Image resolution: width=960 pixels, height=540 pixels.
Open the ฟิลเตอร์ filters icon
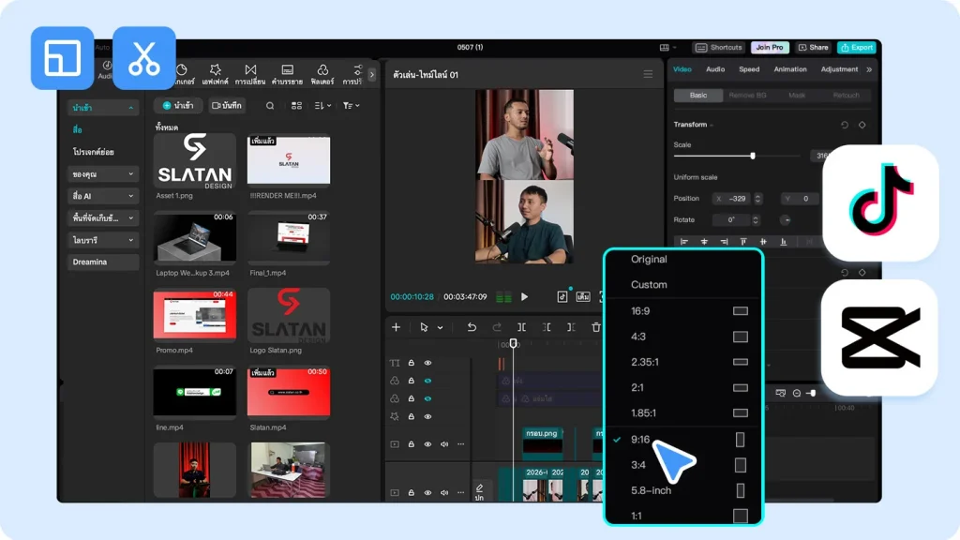click(x=322, y=69)
